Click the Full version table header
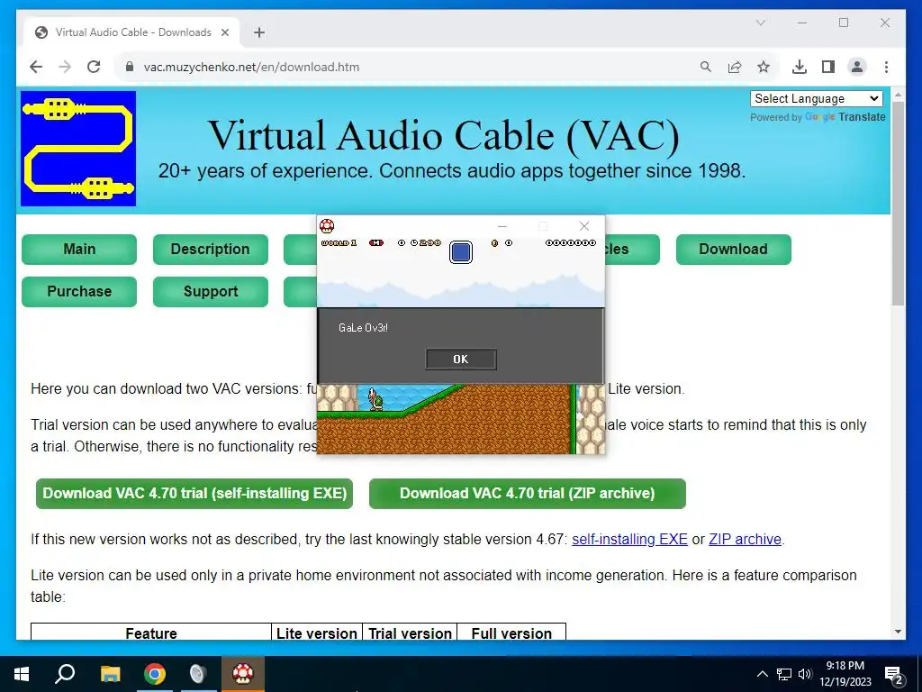This screenshot has height=692, width=922. (511, 633)
